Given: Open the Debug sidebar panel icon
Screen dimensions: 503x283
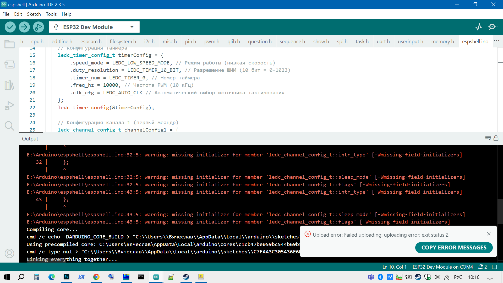Looking at the screenshot, I should (9, 106).
